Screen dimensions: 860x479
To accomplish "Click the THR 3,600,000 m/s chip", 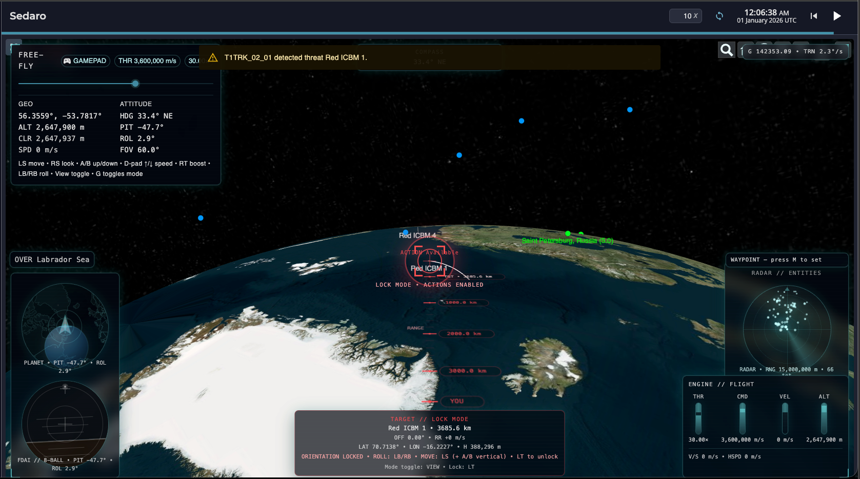I will tap(147, 61).
